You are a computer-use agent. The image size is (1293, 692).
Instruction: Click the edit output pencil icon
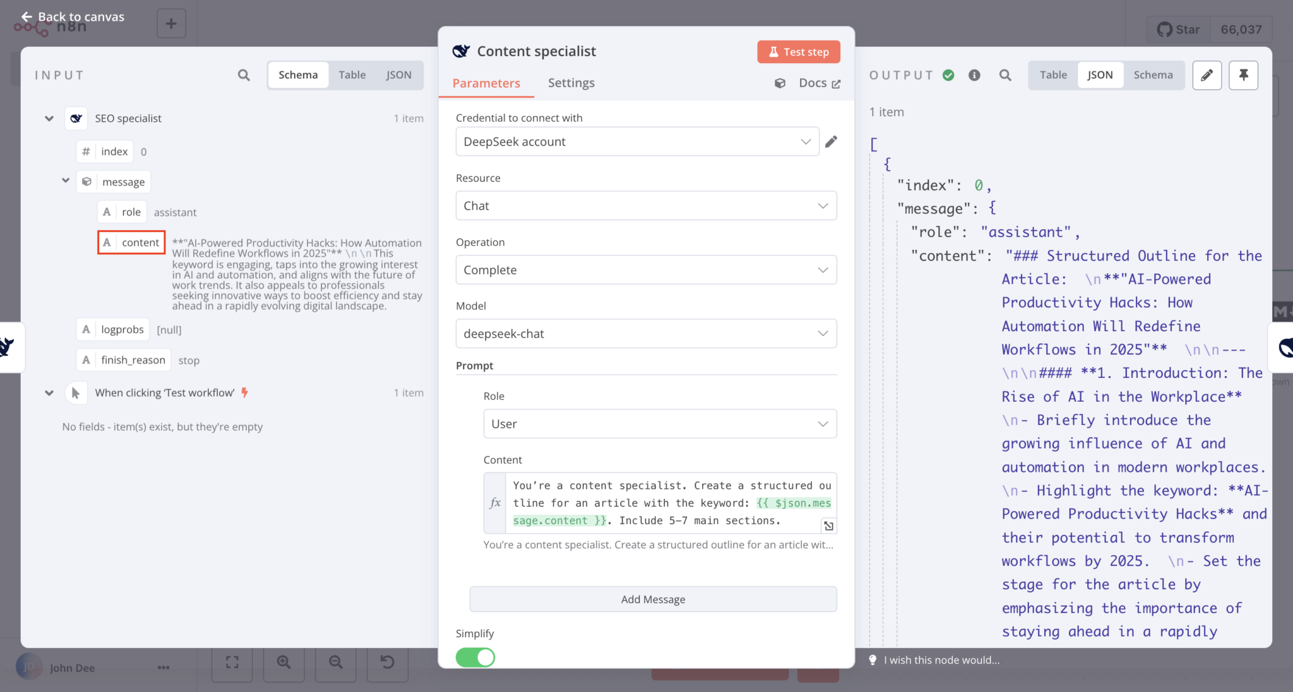coord(1207,75)
